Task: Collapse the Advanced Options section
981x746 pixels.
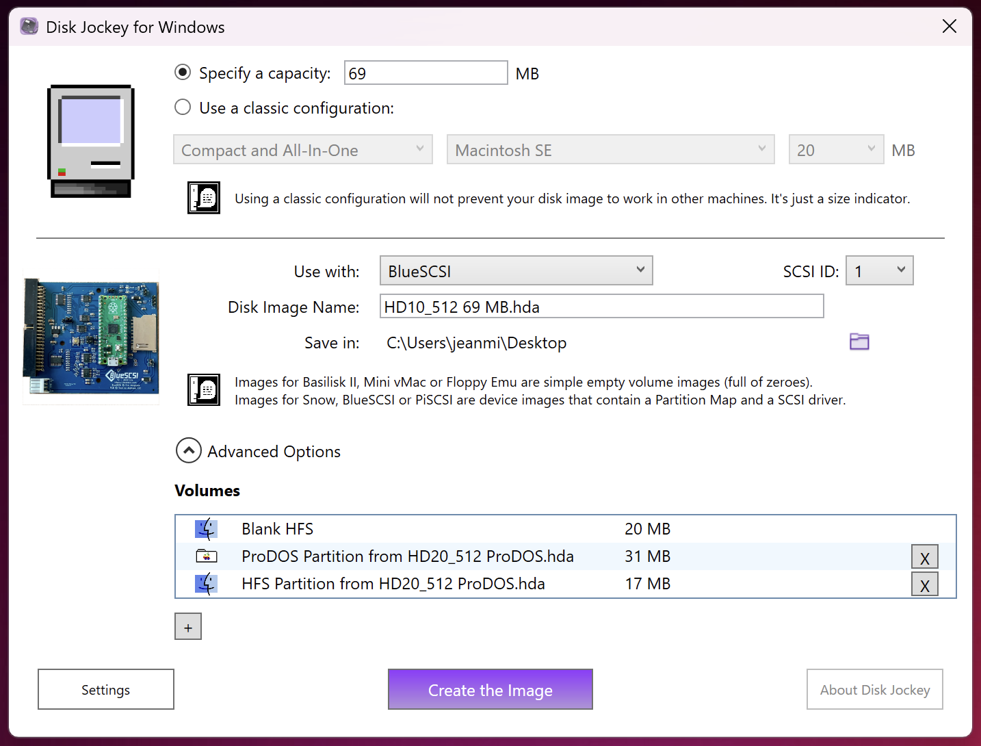Action: [x=189, y=451]
